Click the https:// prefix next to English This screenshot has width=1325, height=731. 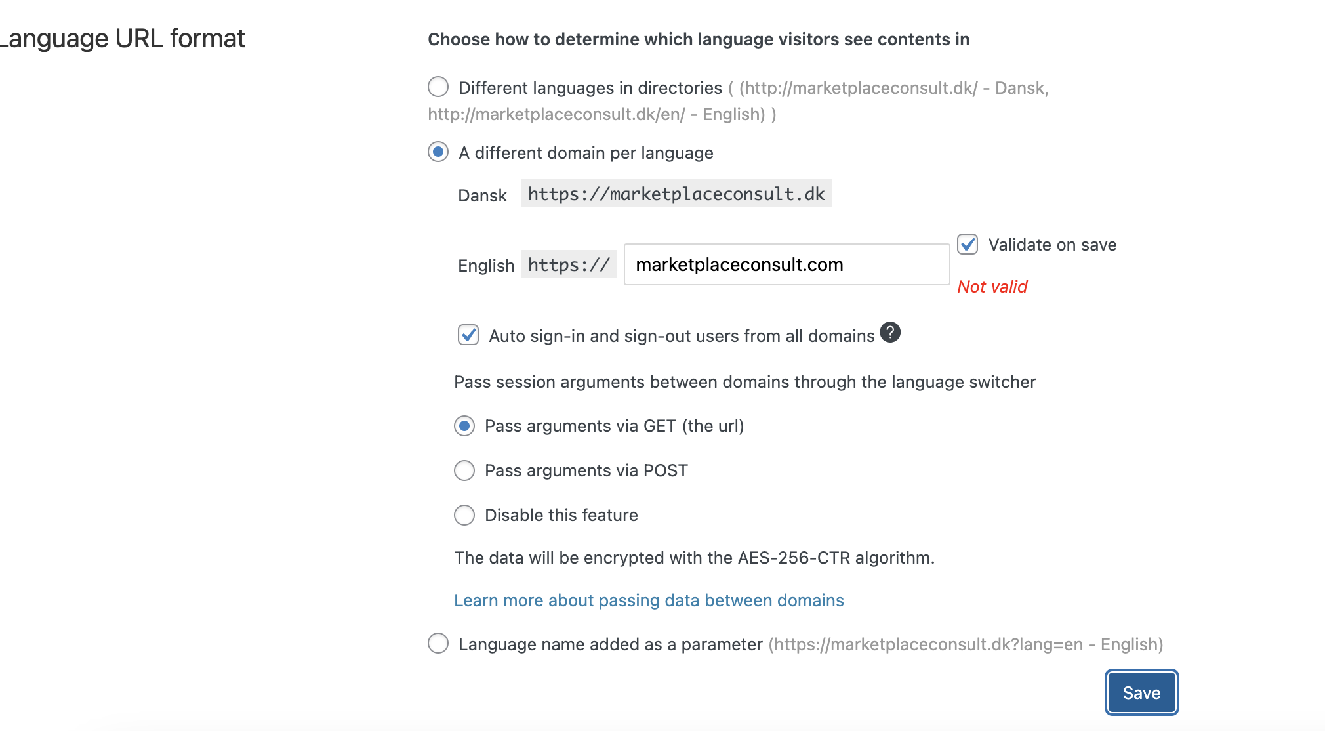tap(569, 264)
